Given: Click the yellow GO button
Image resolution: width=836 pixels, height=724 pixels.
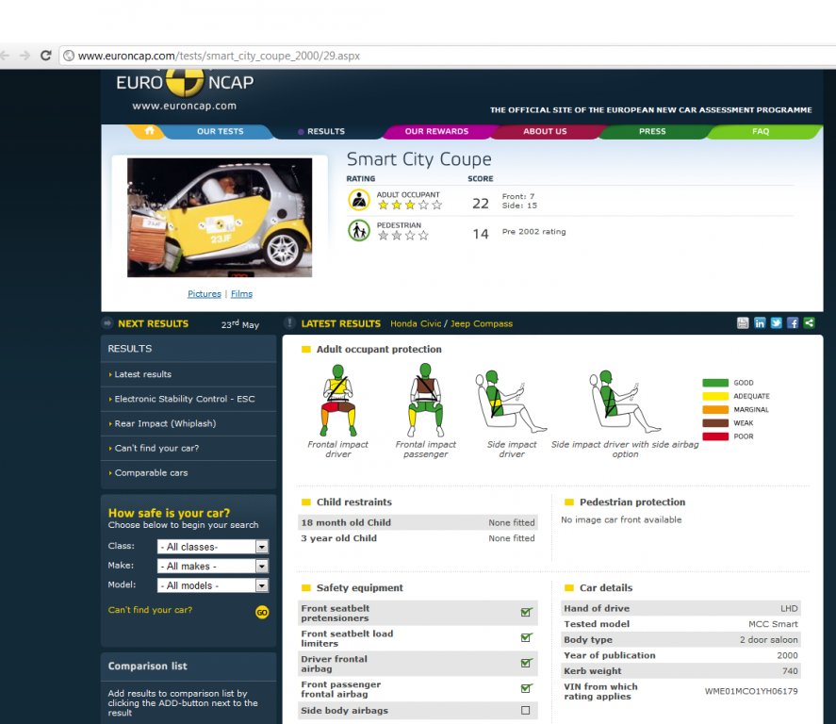Looking at the screenshot, I should coord(262,612).
